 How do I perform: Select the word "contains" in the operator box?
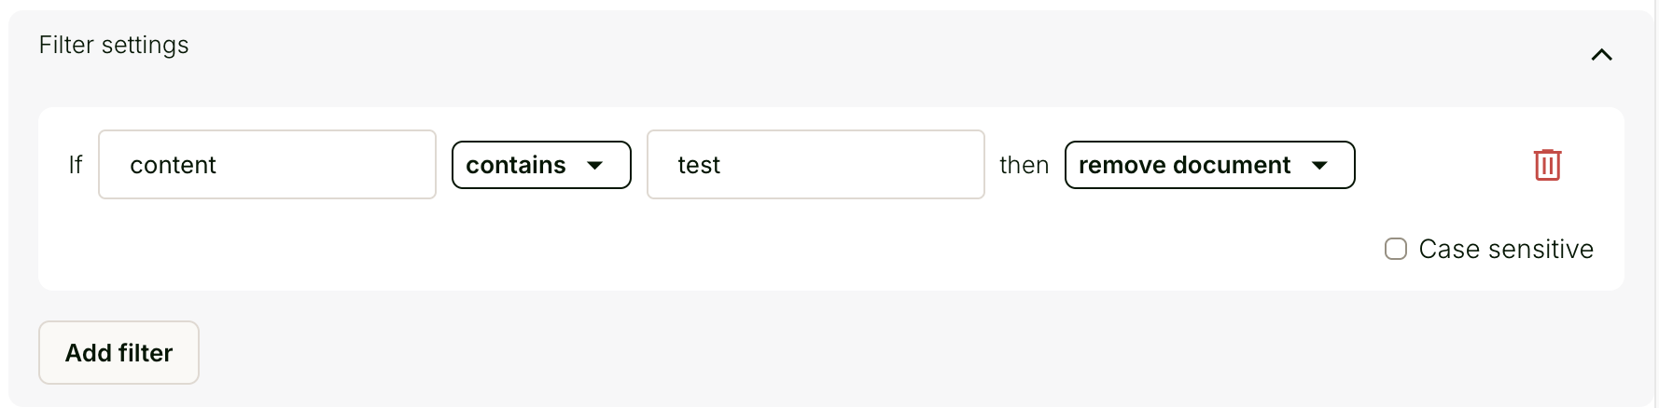[x=515, y=165]
